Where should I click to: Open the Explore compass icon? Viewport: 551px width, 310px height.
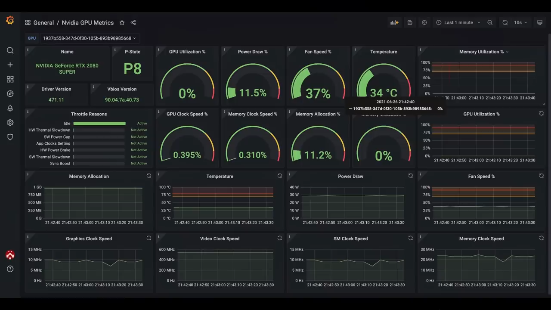coord(10,93)
